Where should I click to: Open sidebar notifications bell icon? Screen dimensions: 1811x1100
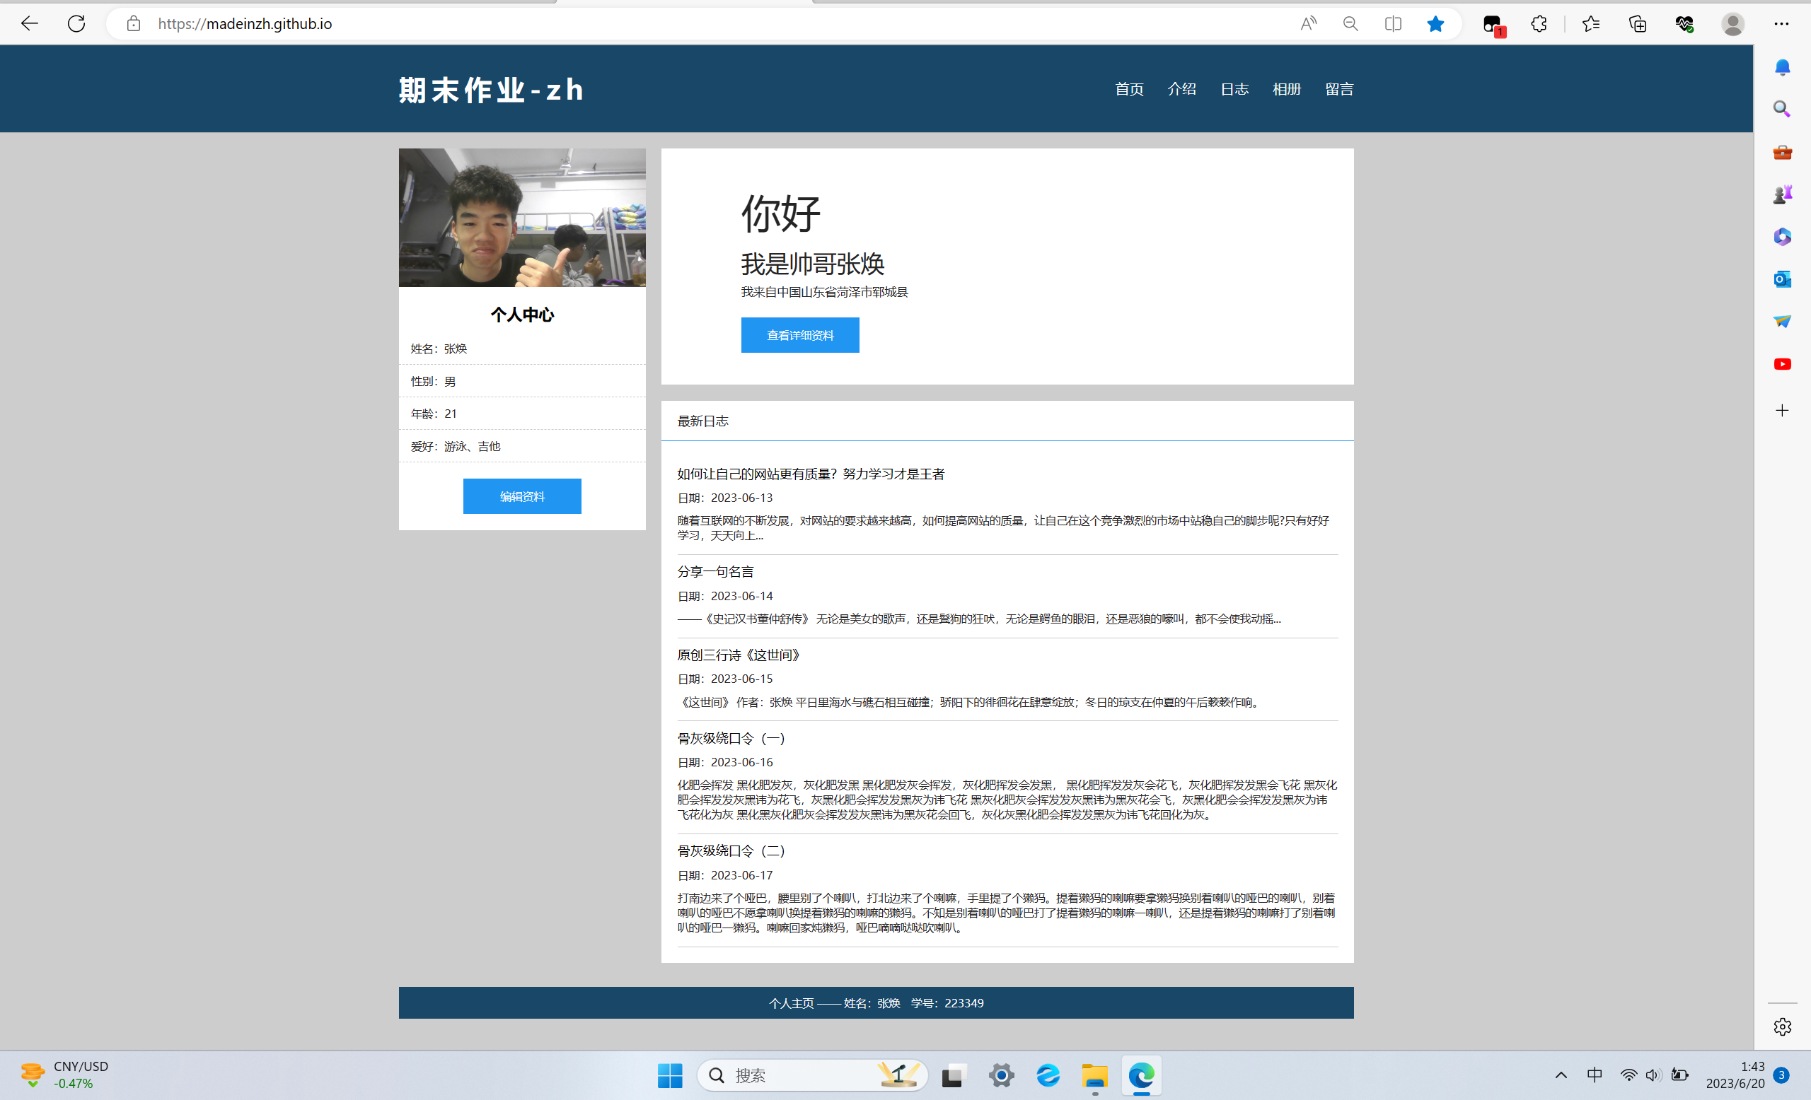pyautogui.click(x=1781, y=68)
